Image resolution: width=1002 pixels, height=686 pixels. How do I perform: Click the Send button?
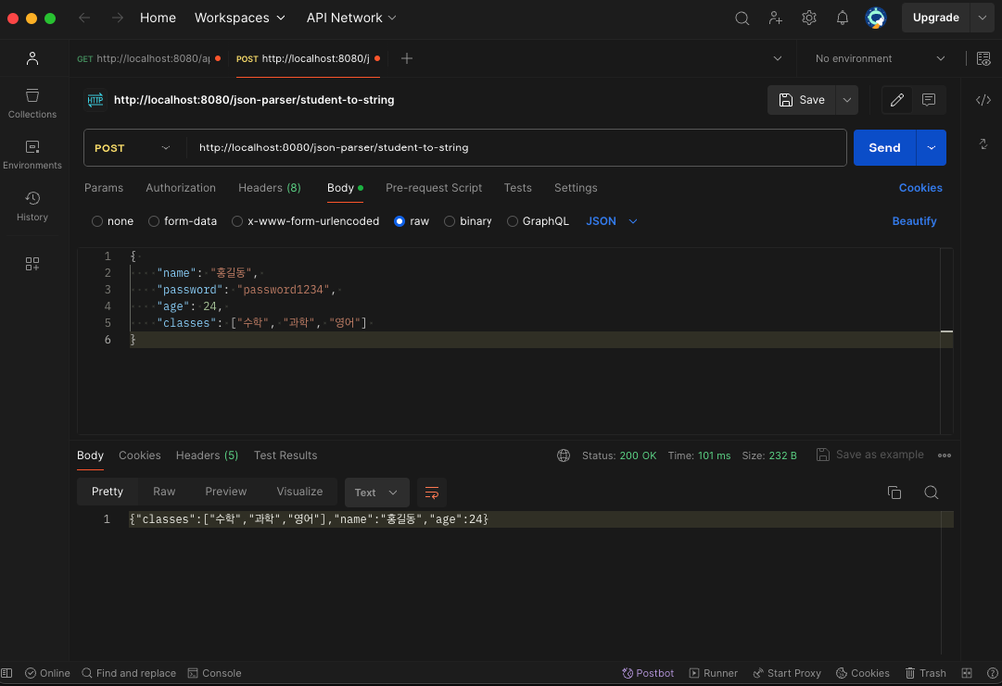(884, 148)
